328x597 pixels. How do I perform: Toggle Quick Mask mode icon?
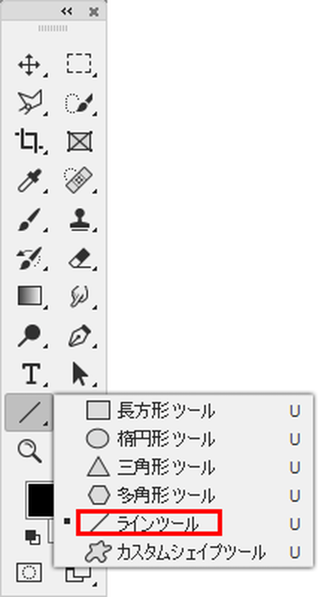pyautogui.click(x=29, y=572)
